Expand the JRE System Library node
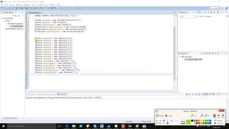 (4, 29)
